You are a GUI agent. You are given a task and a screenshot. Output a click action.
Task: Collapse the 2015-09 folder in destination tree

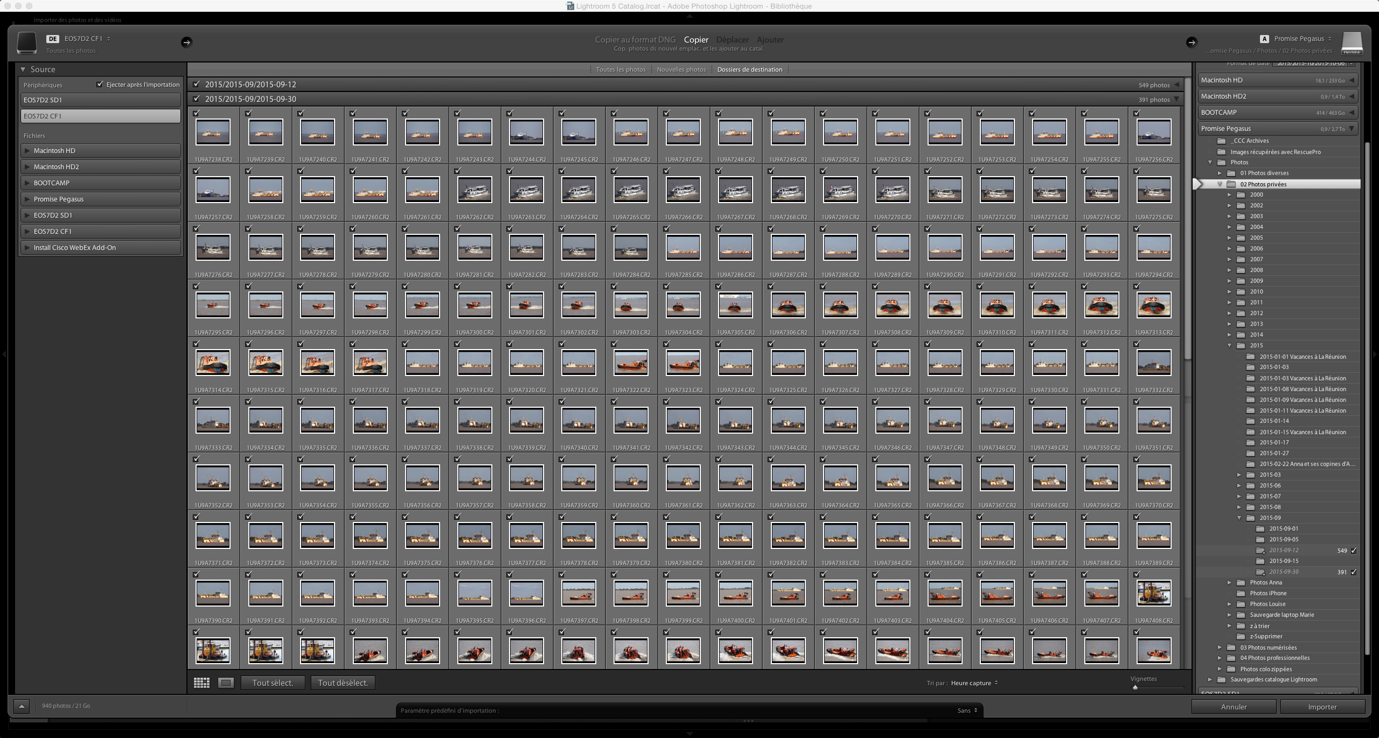[1239, 518]
